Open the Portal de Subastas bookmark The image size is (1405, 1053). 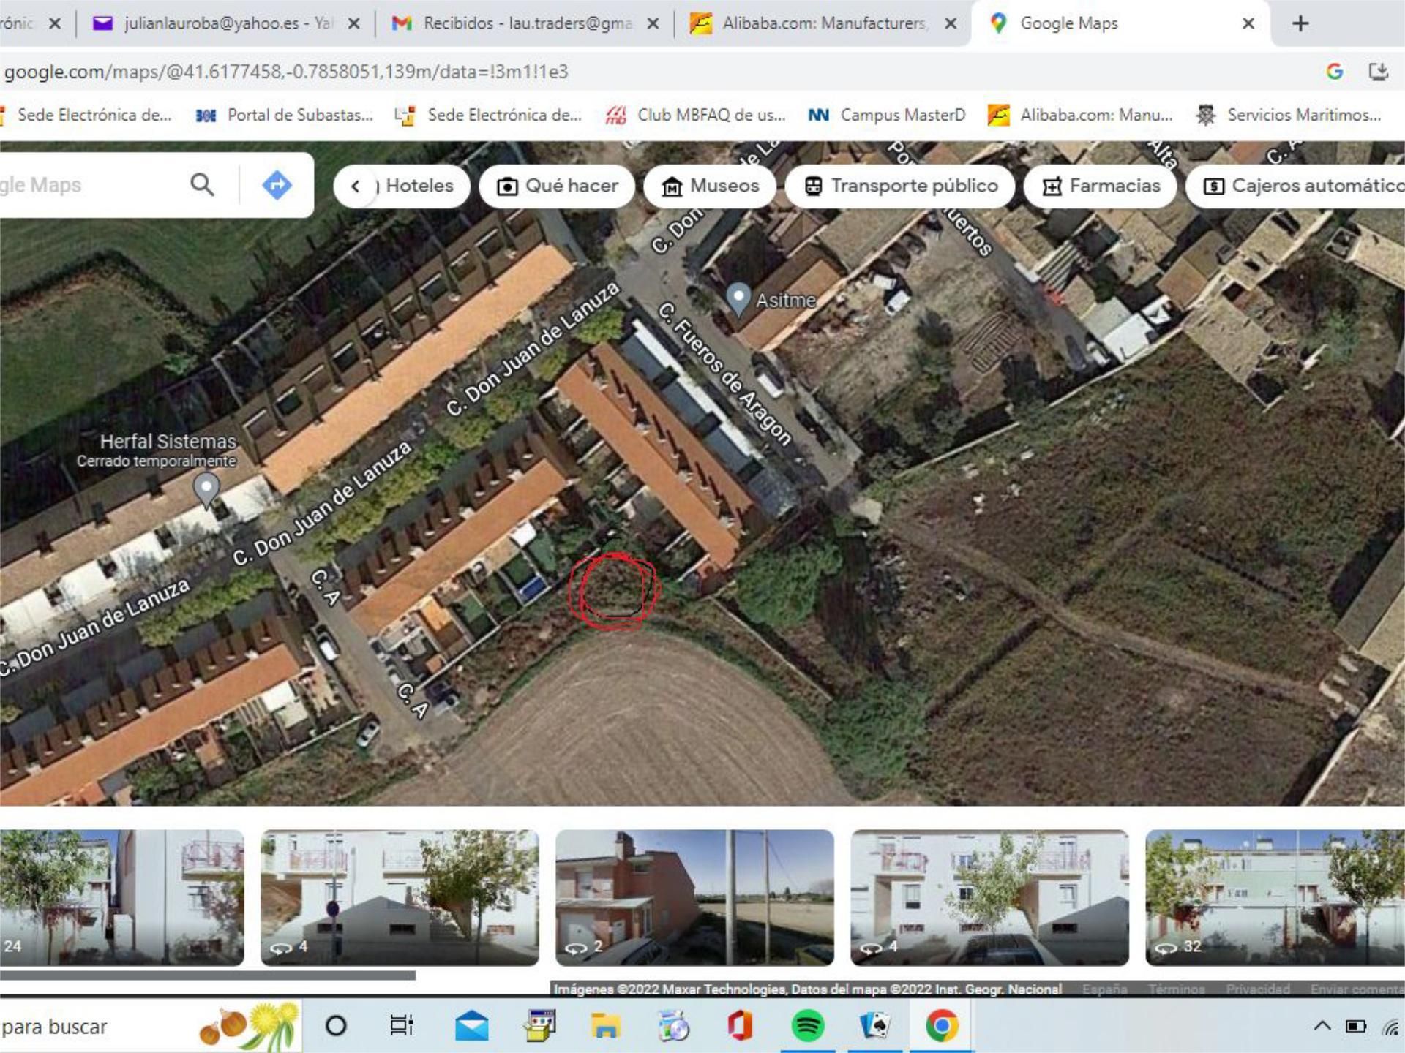pos(285,115)
